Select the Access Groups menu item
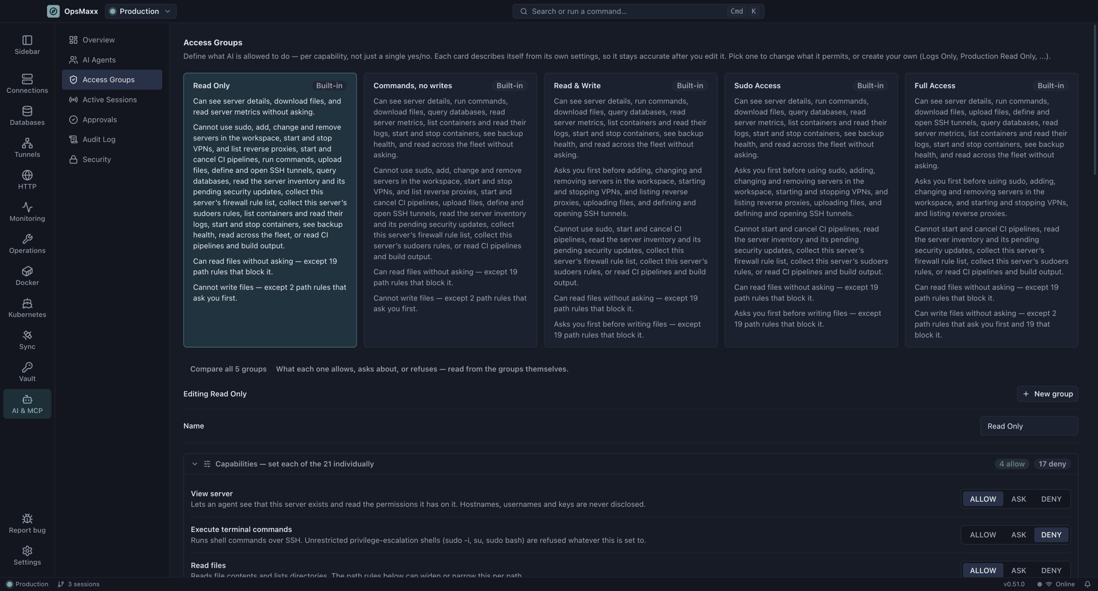 112,80
